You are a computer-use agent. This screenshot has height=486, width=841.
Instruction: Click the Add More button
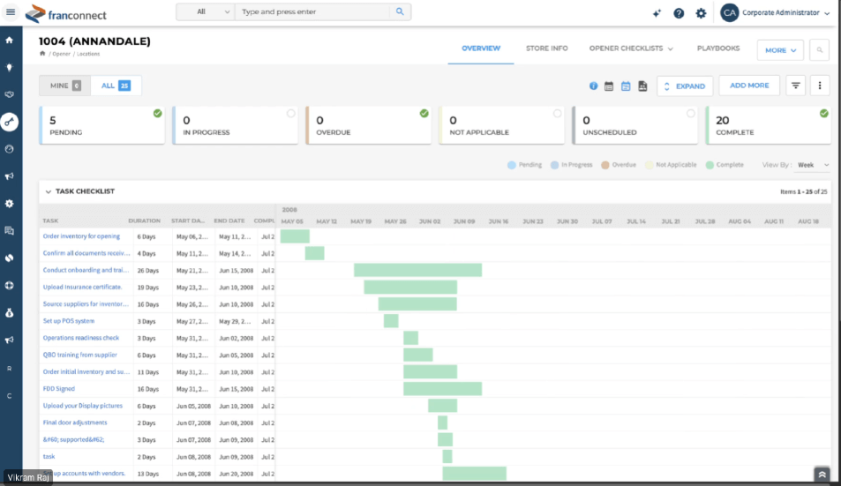tap(749, 86)
